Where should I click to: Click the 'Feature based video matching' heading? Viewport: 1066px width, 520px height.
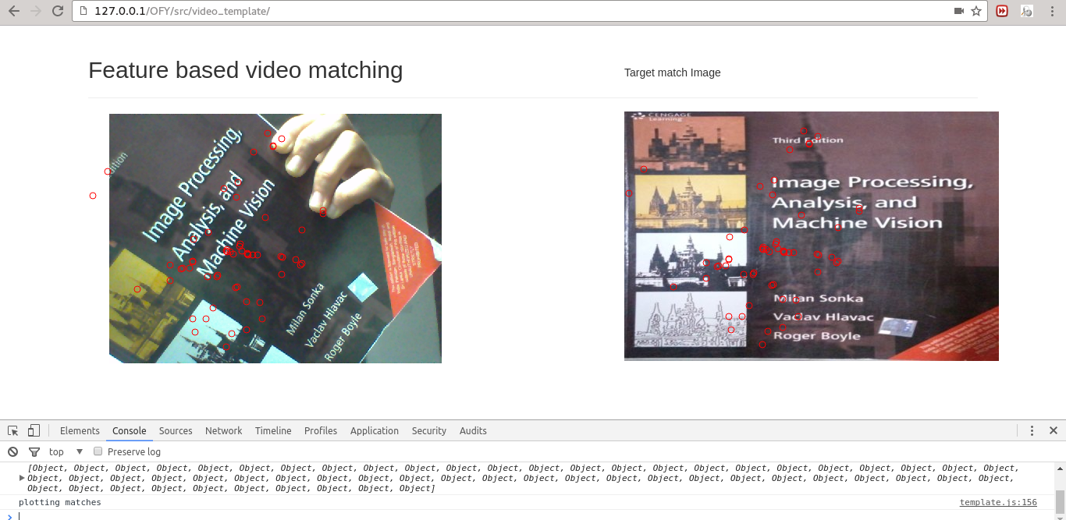point(246,70)
